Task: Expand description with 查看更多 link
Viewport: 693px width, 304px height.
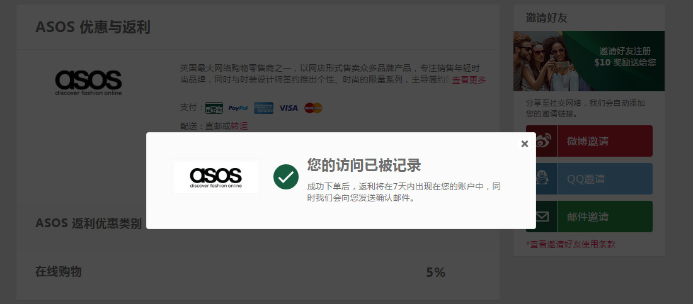Action: [469, 80]
